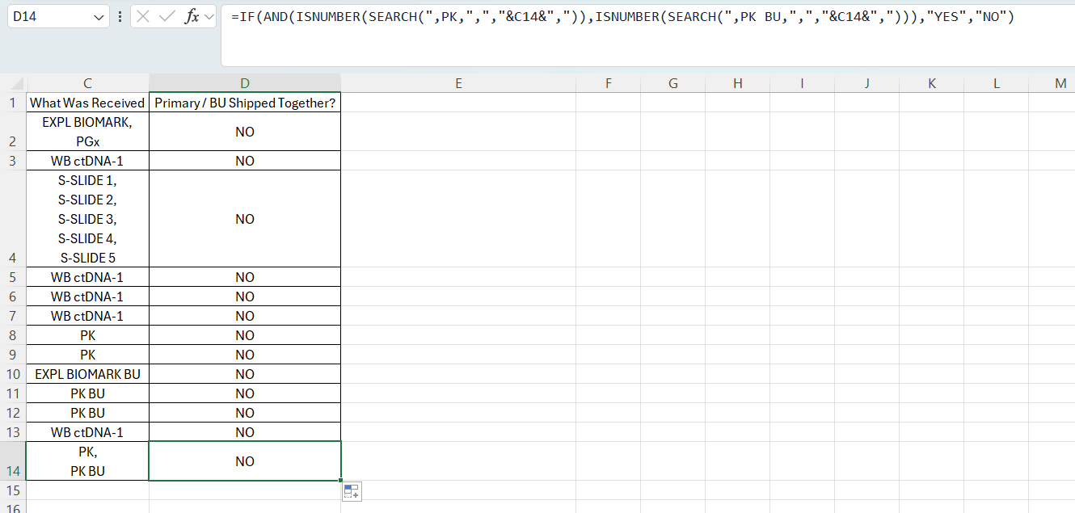Click the 'PK' cell in row 8

pos(87,335)
